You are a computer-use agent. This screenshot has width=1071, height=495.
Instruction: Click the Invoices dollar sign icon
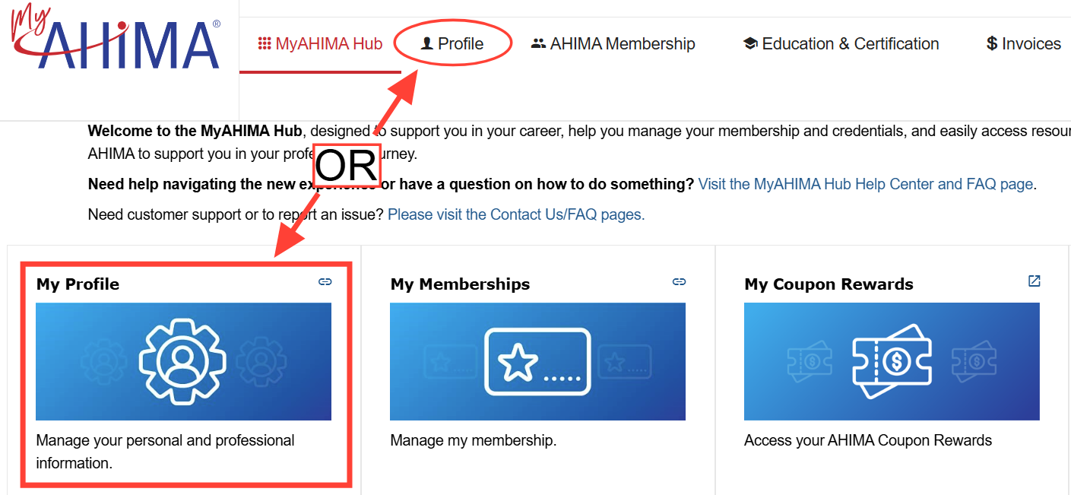tap(991, 44)
